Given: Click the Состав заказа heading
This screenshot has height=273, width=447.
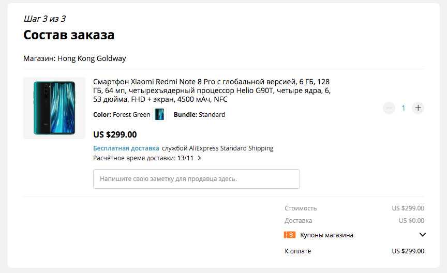Looking at the screenshot, I should 69,35.
